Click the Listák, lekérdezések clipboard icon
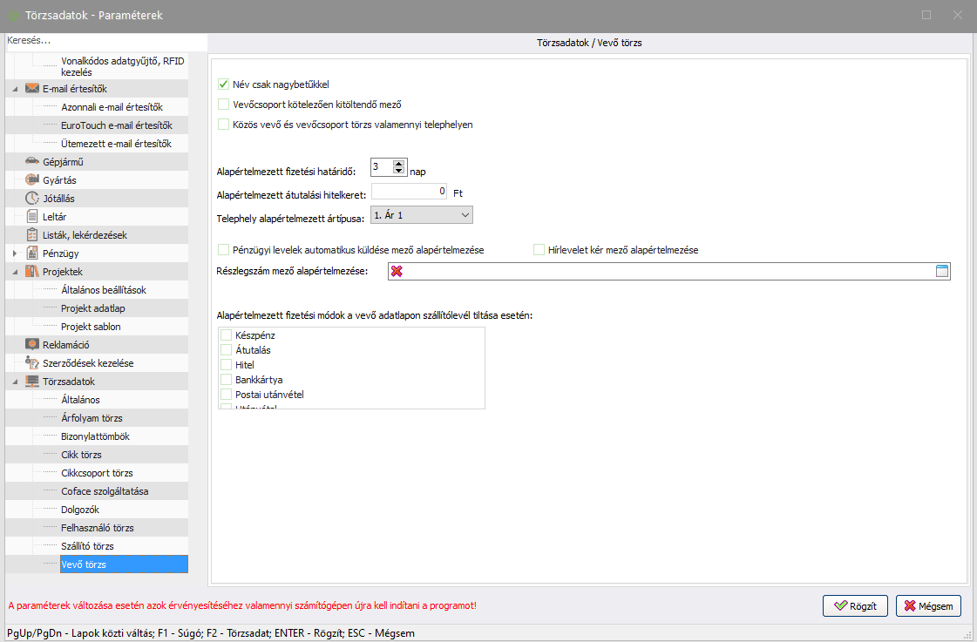This screenshot has width=977, height=642. click(32, 234)
